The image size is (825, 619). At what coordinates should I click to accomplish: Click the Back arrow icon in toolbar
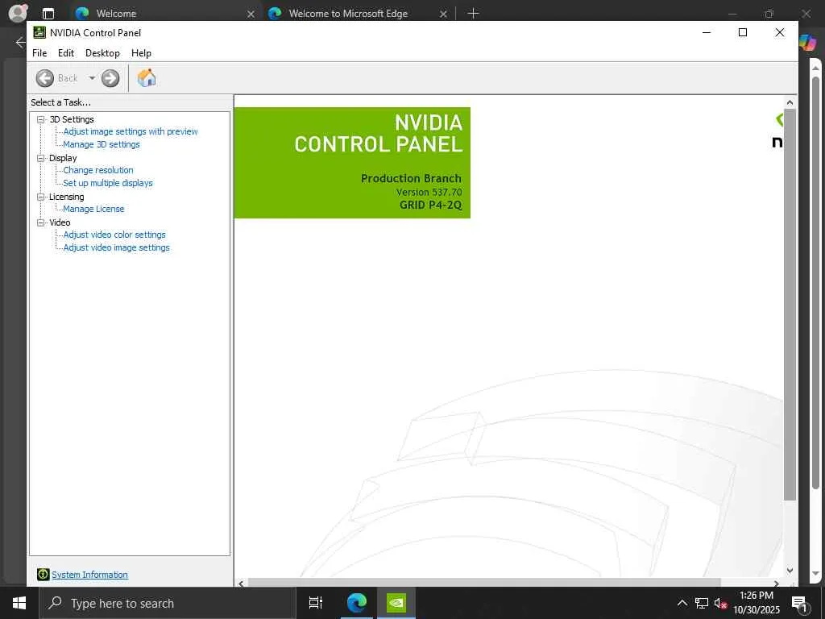pos(45,78)
